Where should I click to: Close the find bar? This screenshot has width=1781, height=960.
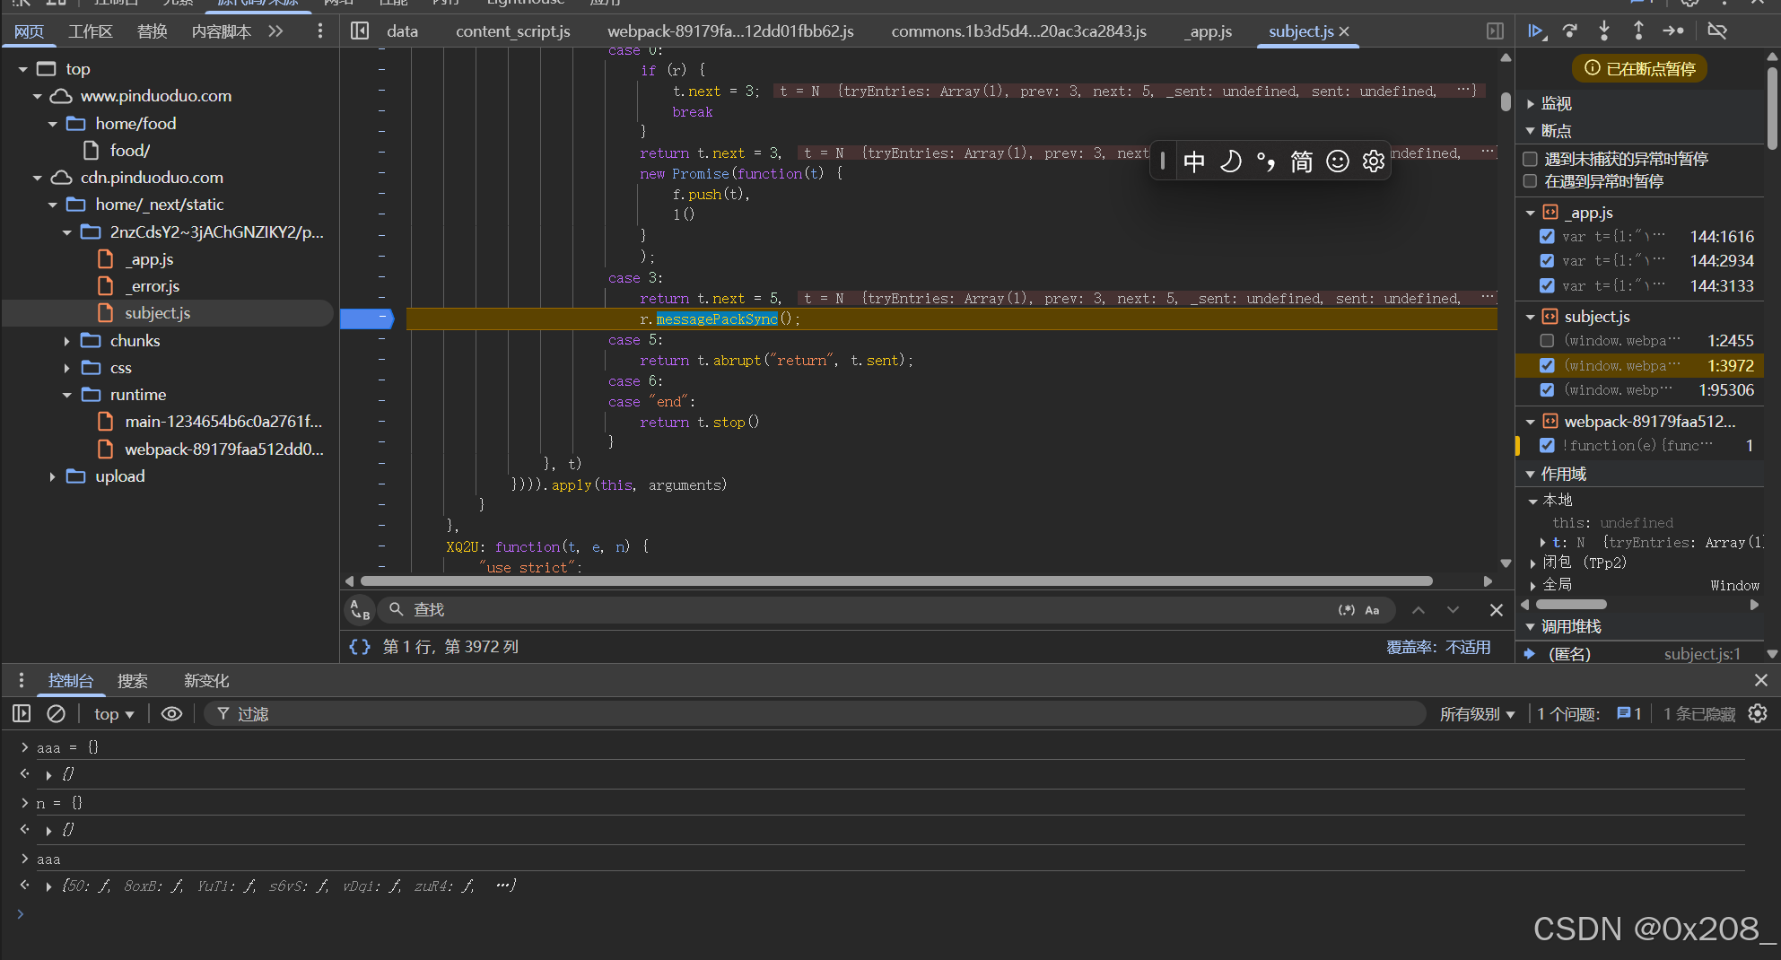pyautogui.click(x=1497, y=610)
